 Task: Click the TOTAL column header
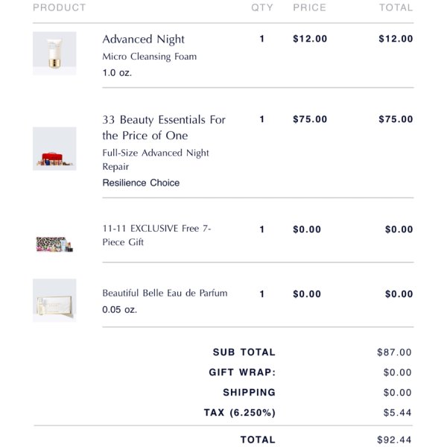click(396, 7)
